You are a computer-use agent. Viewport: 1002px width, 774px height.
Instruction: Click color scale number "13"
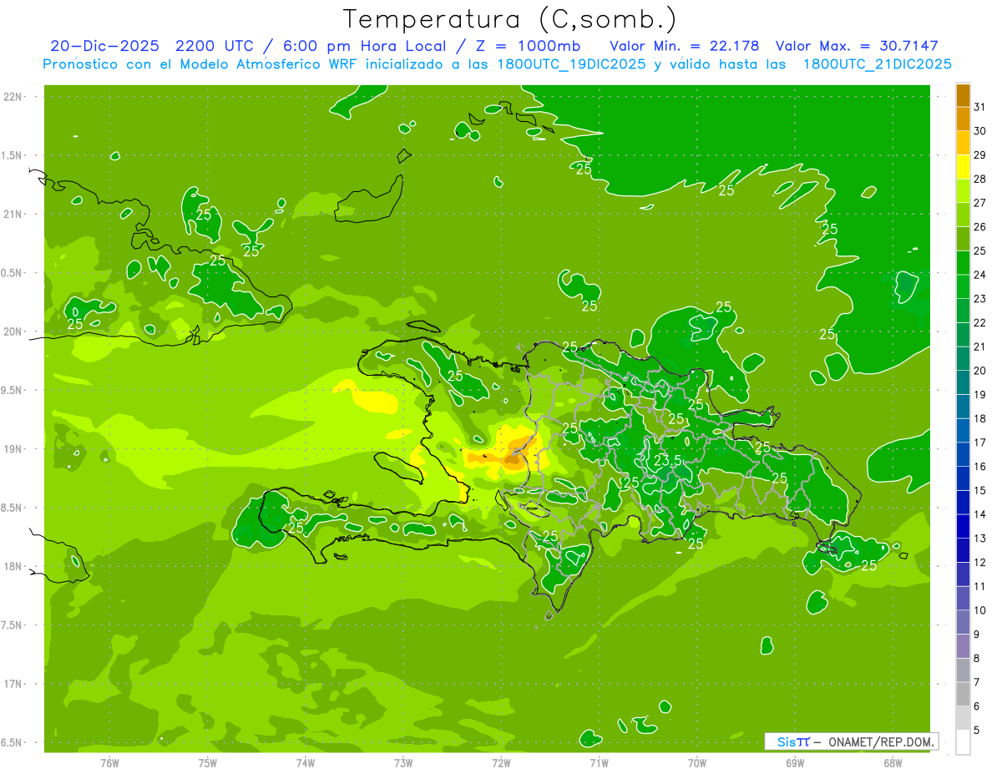pyautogui.click(x=979, y=539)
